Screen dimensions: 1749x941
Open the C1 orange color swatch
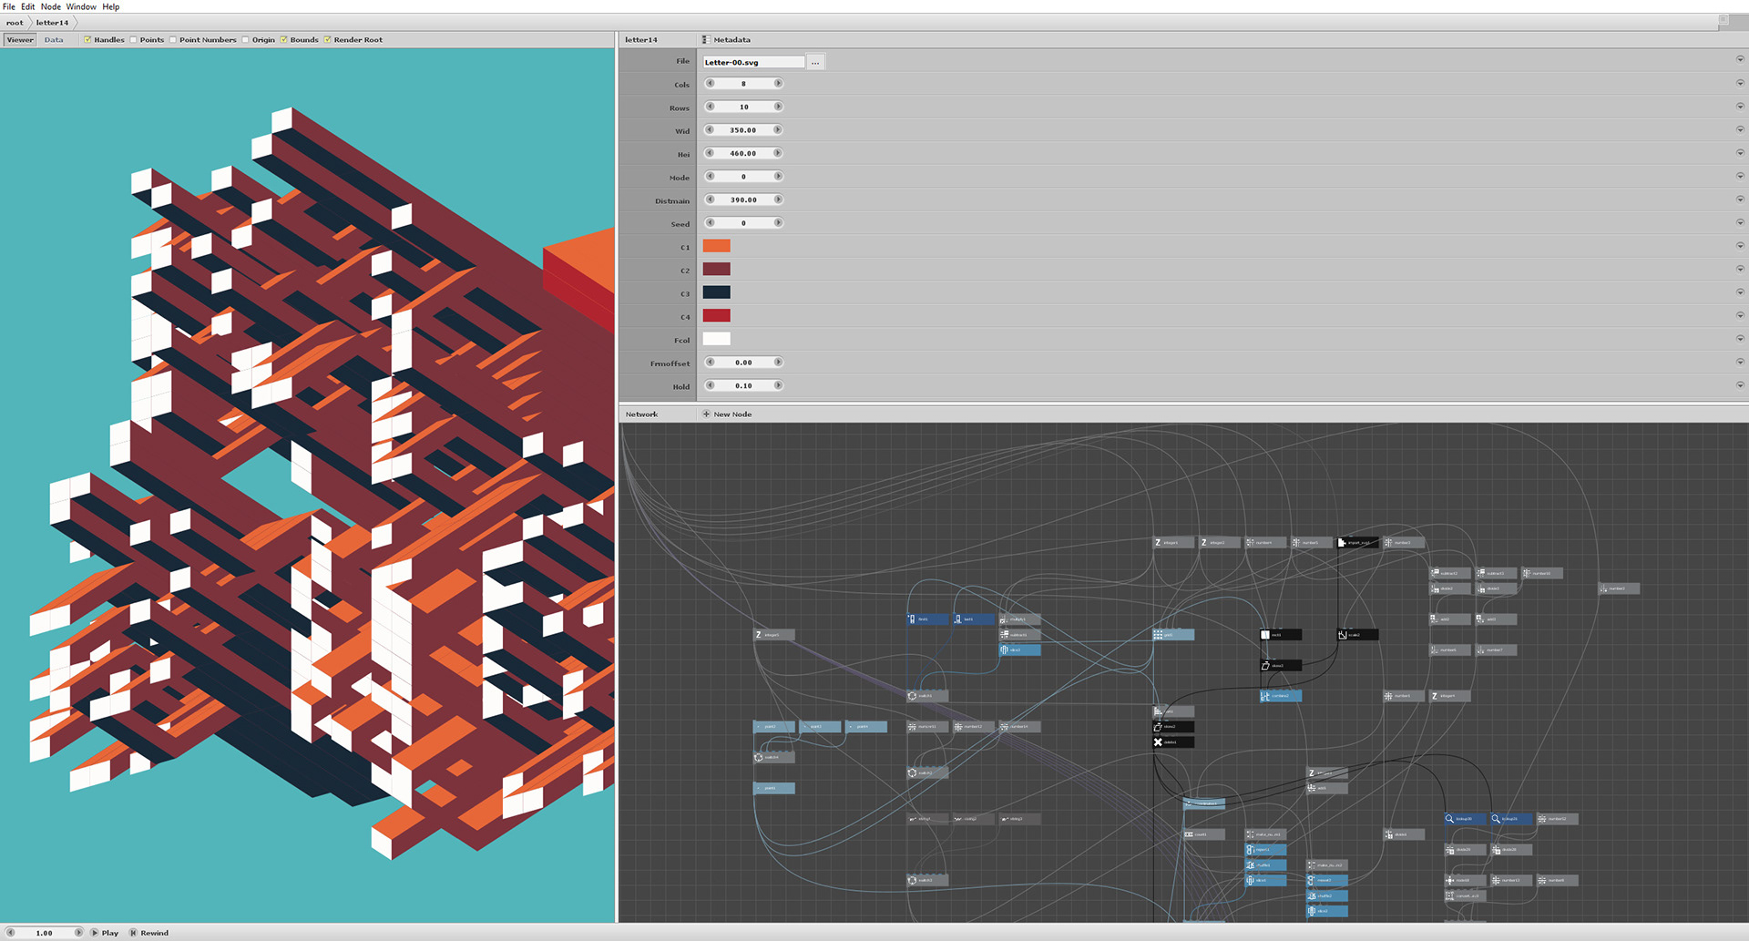point(717,246)
